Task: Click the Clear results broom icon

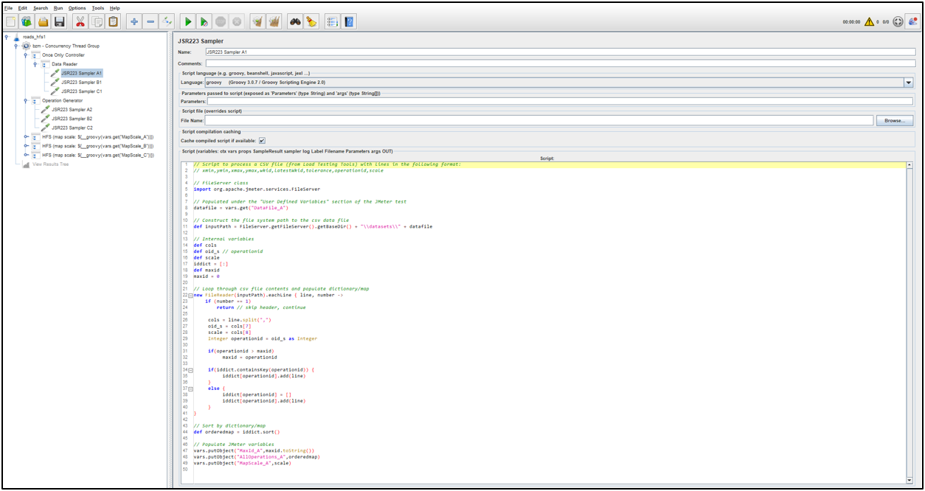Action: click(258, 21)
